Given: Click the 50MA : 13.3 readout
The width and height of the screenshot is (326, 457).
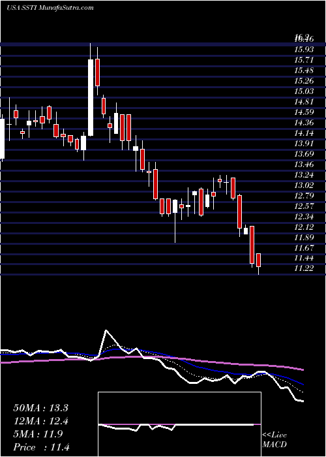Looking at the screenshot, I should 40,408.
